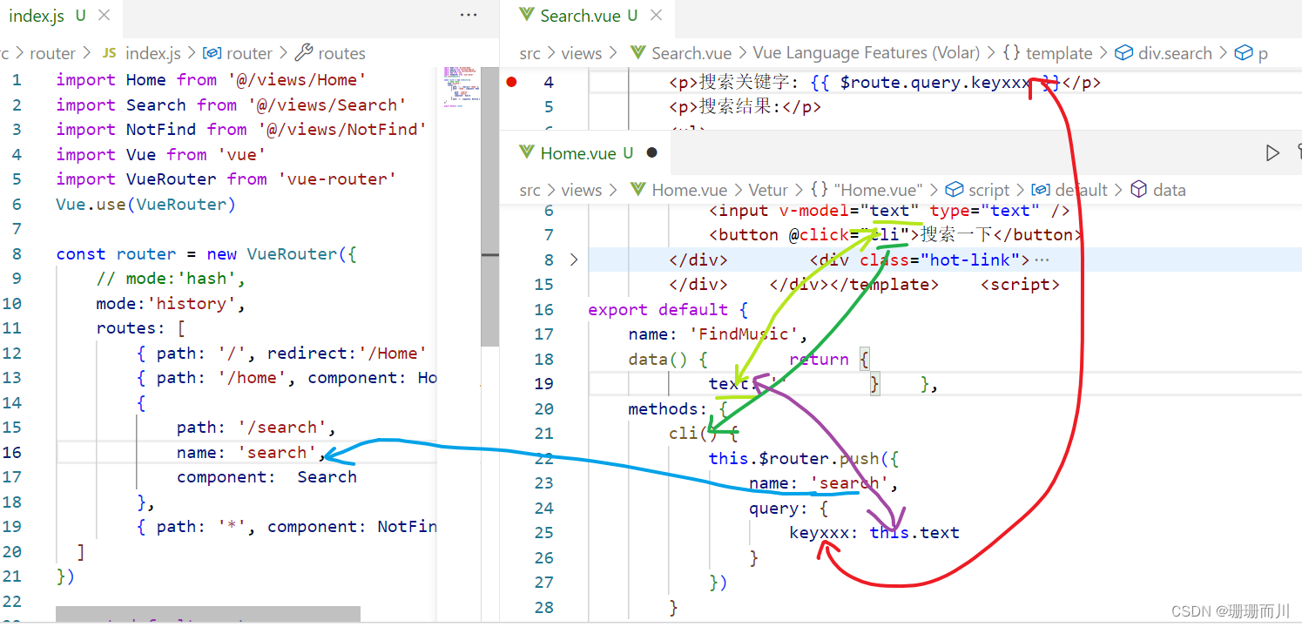The width and height of the screenshot is (1302, 627).
Task: Open Vetur breadcrumb in Home.vue editor
Action: point(769,190)
